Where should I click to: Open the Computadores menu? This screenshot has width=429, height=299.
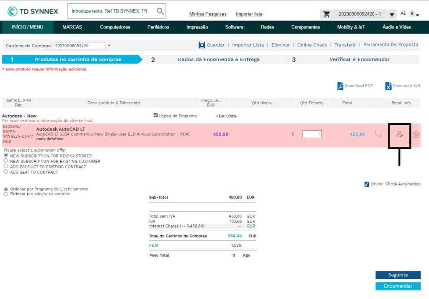click(x=115, y=27)
